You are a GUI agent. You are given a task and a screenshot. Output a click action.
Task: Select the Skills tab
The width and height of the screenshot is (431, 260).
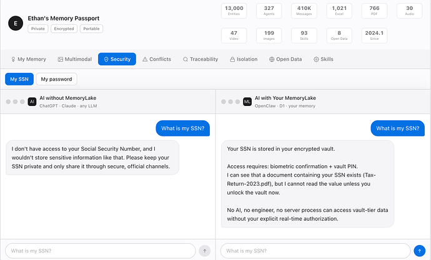point(324,59)
